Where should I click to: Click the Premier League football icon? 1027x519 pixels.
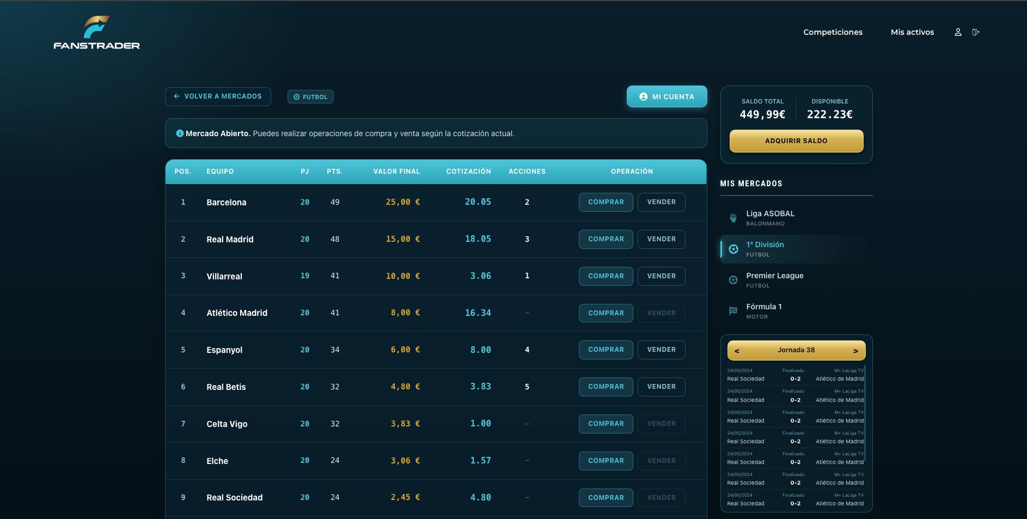[x=733, y=280]
